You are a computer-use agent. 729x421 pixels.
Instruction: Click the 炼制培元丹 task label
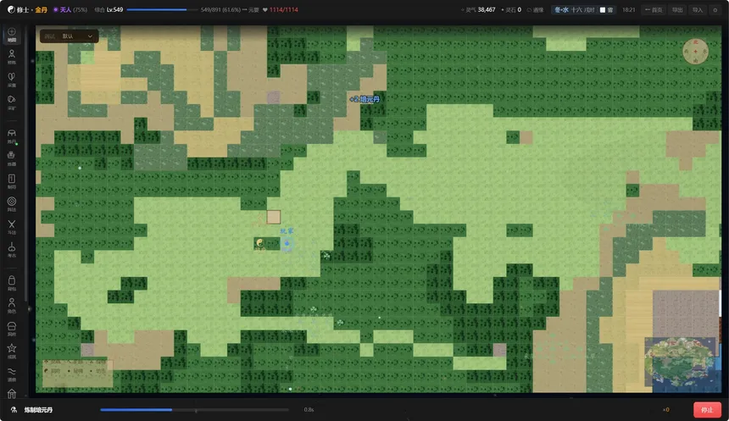[39, 410]
